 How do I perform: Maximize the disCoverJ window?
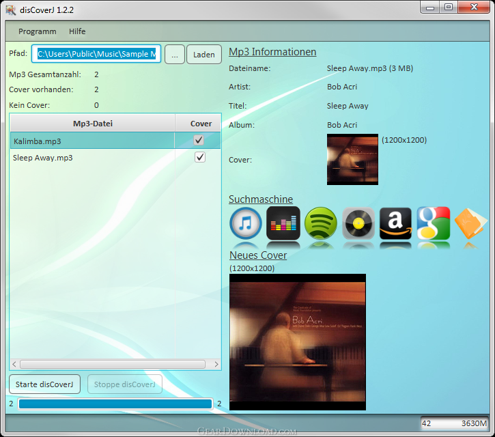tap(449, 7)
